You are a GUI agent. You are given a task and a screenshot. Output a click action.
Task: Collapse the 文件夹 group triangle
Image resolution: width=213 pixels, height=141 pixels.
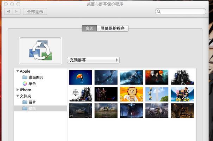tap(18, 96)
